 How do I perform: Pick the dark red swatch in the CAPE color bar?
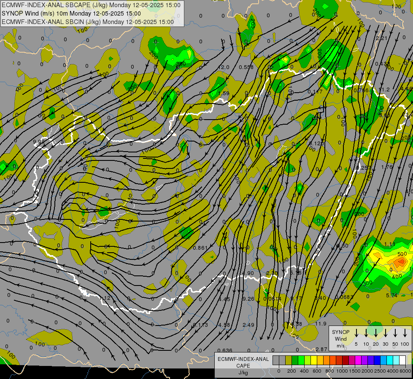[346, 360]
